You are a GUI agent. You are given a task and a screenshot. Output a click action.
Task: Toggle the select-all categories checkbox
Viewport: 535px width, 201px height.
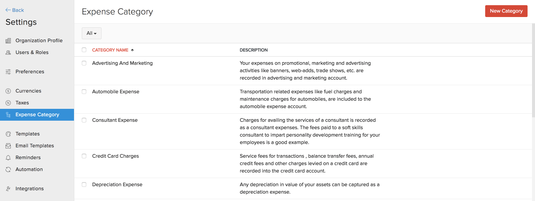pyautogui.click(x=84, y=50)
